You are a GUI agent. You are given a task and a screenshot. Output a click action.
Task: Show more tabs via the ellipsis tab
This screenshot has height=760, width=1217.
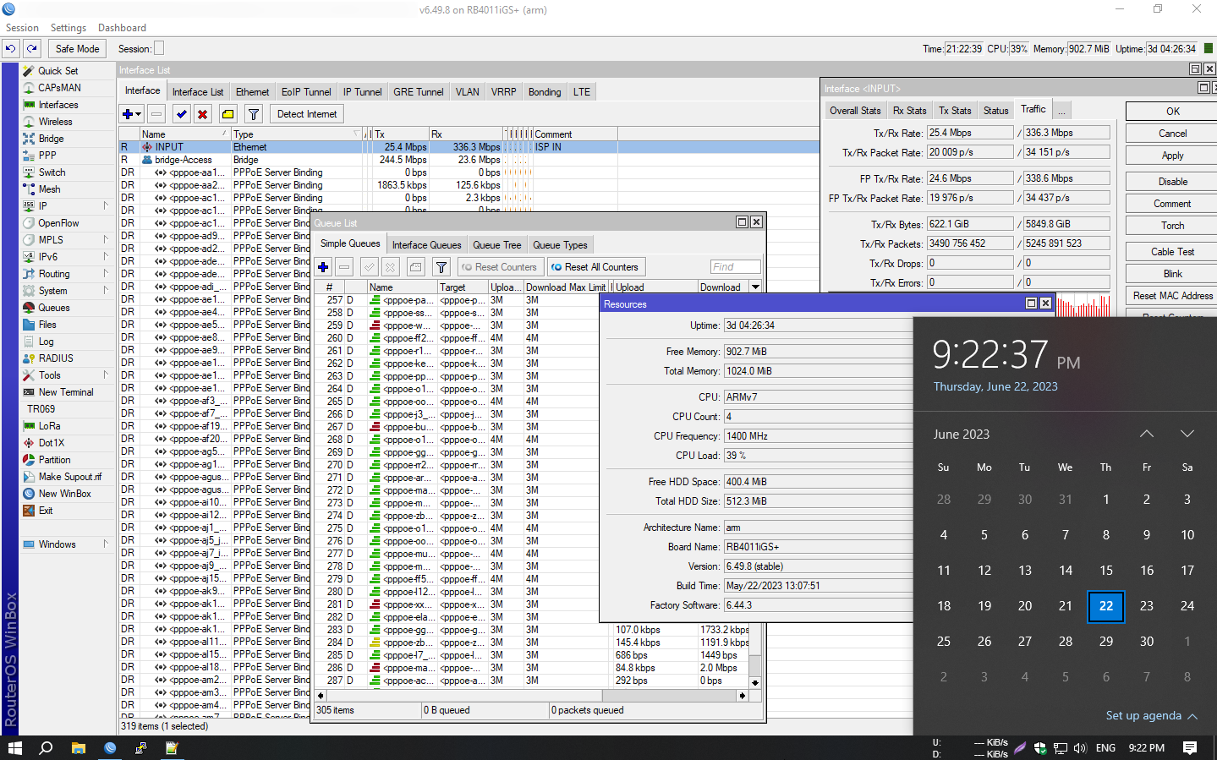(x=1061, y=111)
